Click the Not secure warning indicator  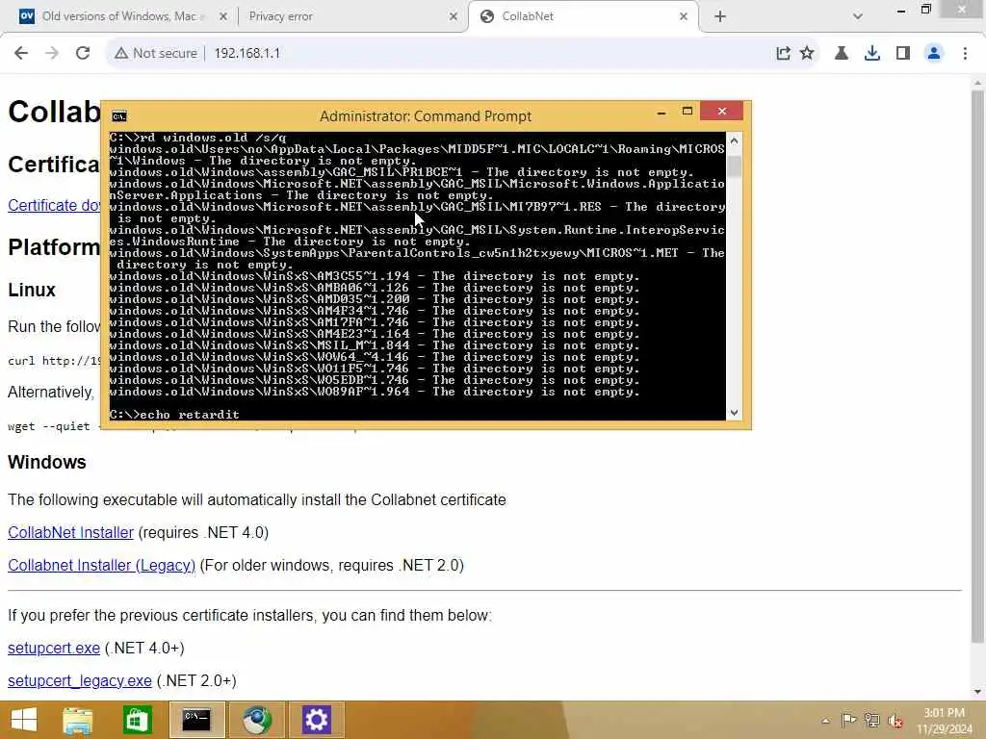point(156,54)
